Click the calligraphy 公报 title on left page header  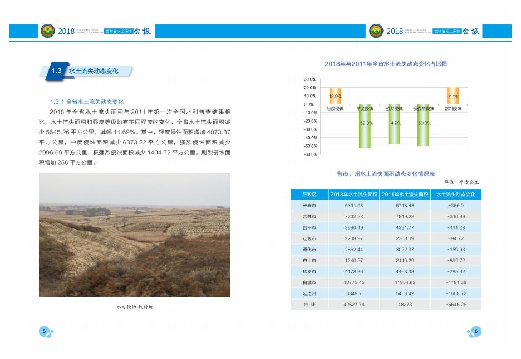coord(142,31)
